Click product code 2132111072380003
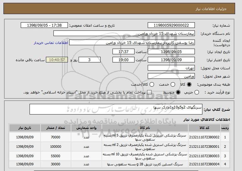 point(204,156)
